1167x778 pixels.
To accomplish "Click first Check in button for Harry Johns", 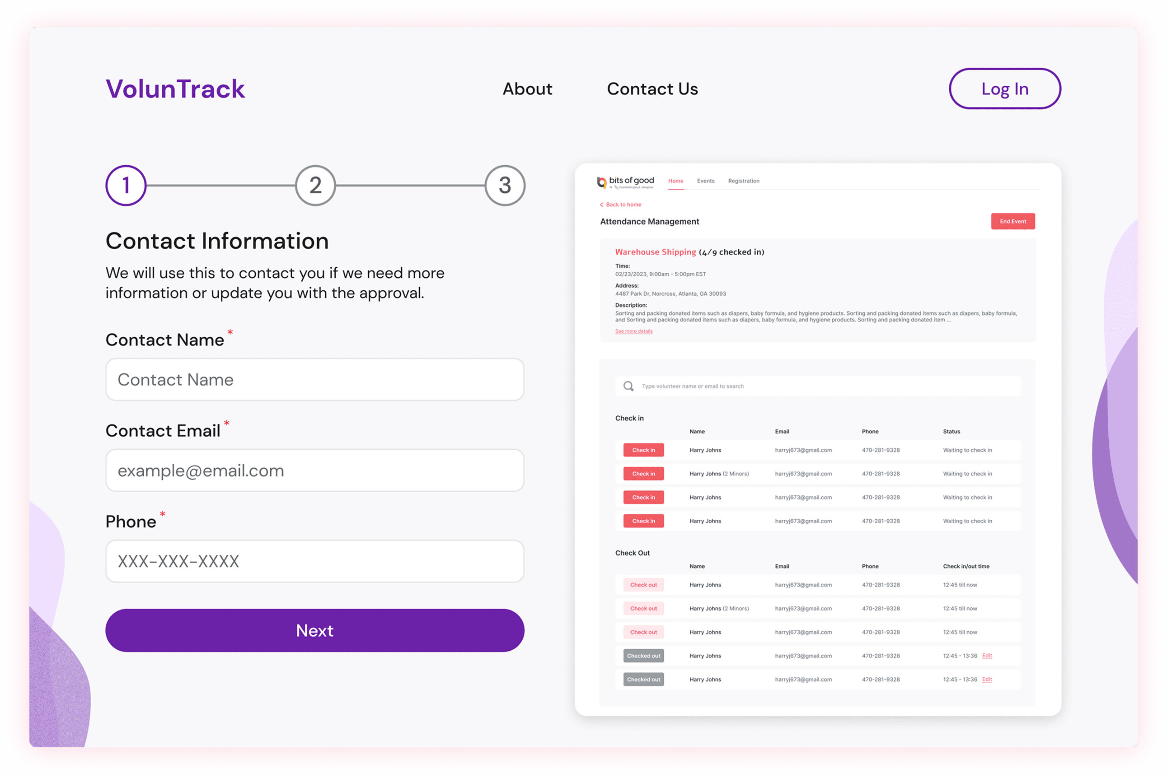I will pos(643,450).
